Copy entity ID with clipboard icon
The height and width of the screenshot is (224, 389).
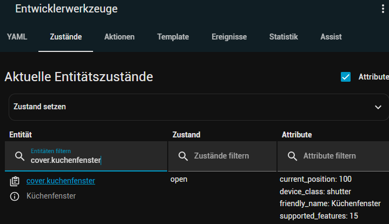[15, 181]
